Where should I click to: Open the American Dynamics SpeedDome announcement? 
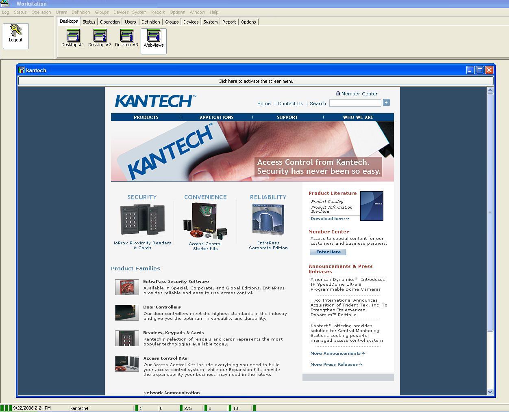[348, 284]
